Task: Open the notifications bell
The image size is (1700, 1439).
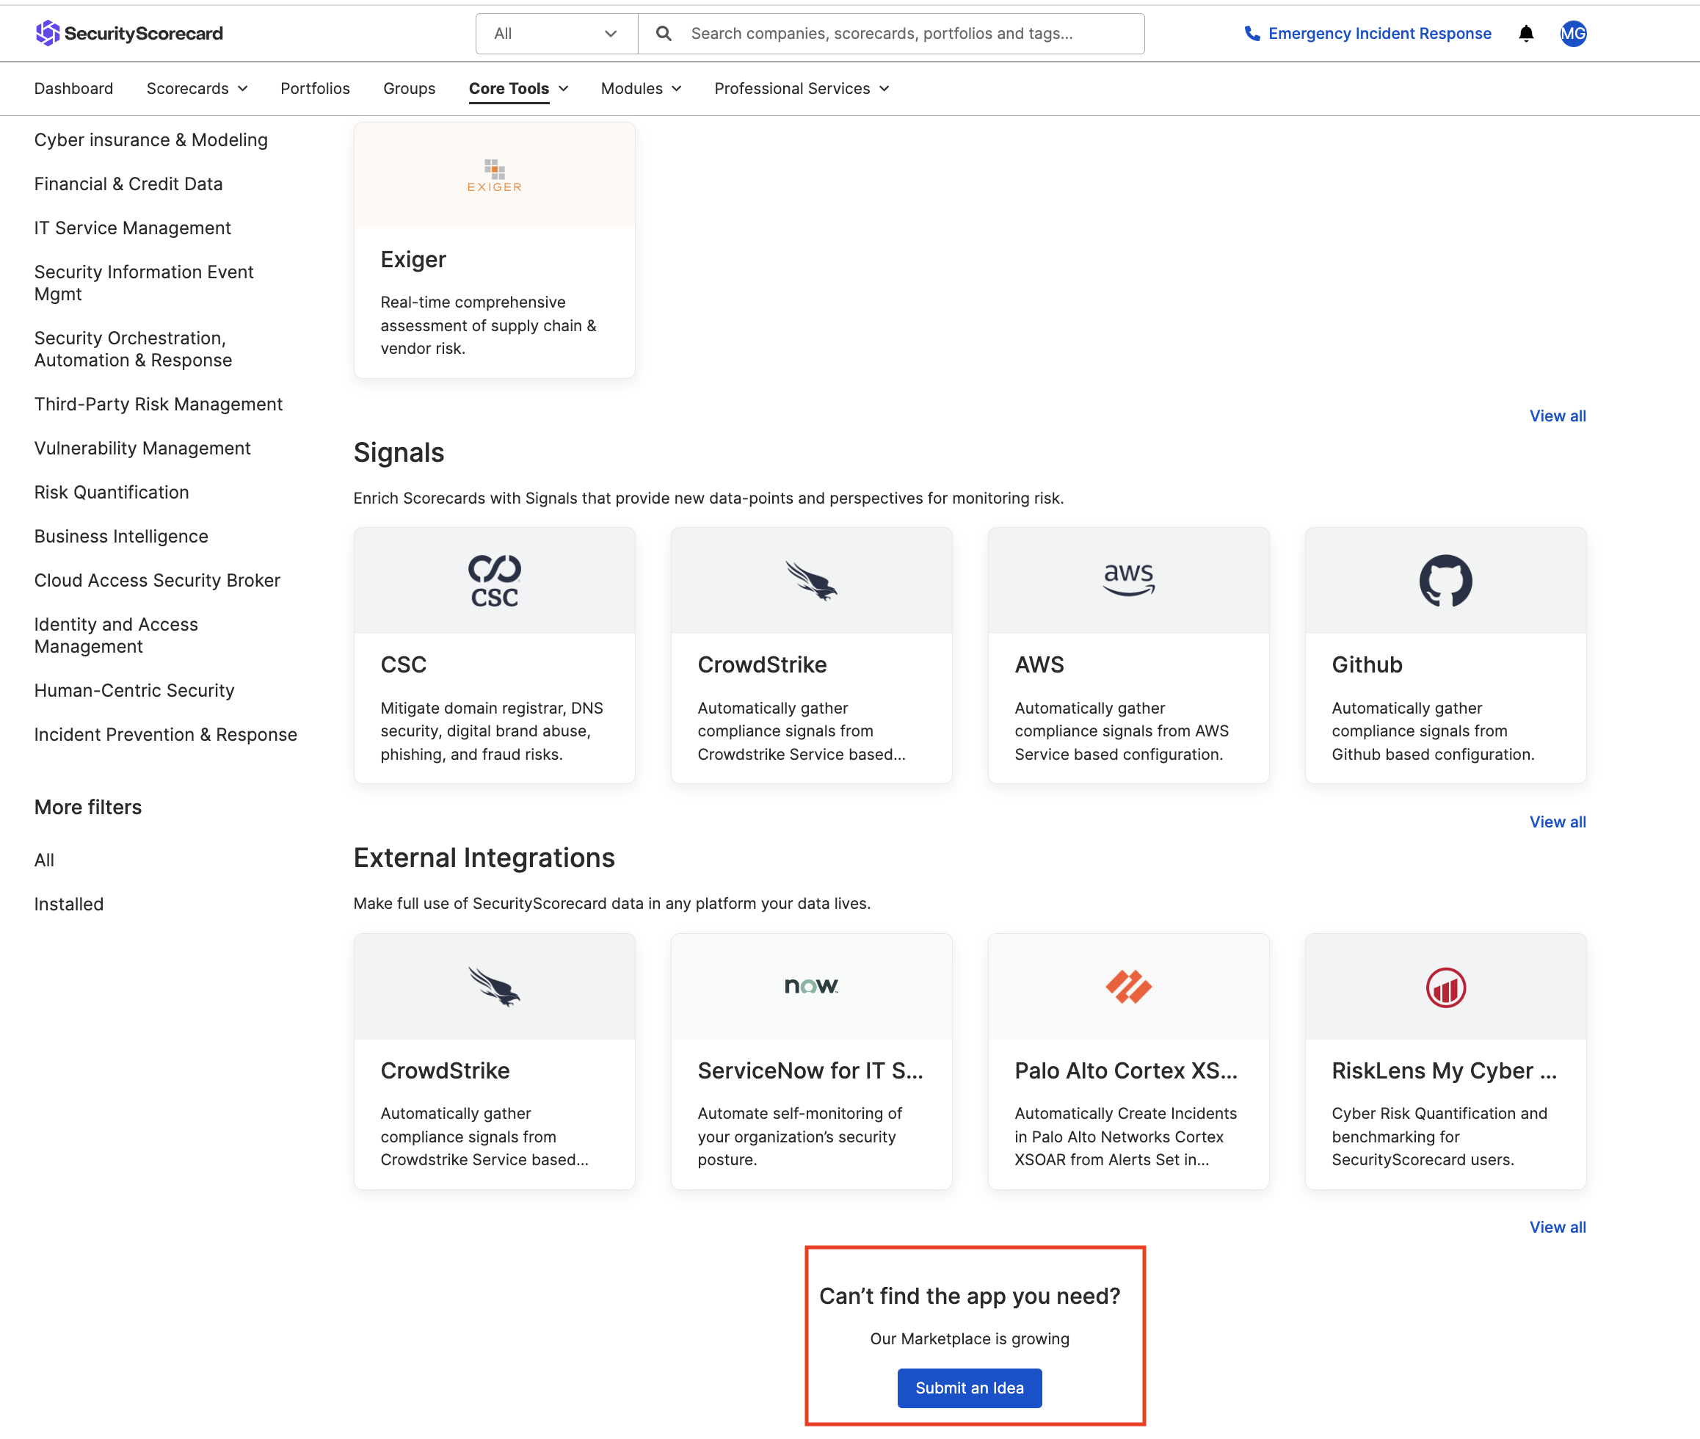Action: coord(1526,34)
